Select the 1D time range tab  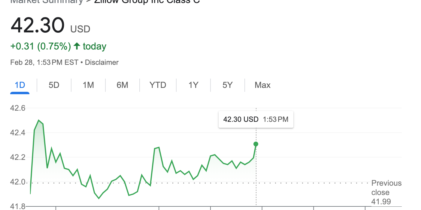[x=20, y=85]
